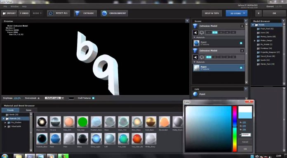Apply the black Shiny material preset
The width and height of the screenshot is (287, 158).
pos(82,138)
